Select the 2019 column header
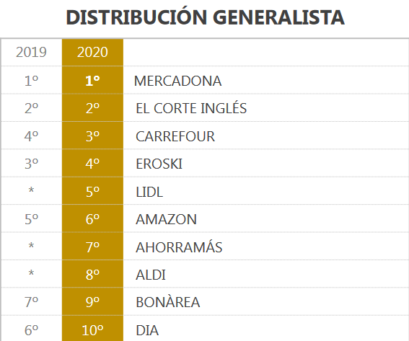The width and height of the screenshot is (409, 341). pyautogui.click(x=31, y=52)
